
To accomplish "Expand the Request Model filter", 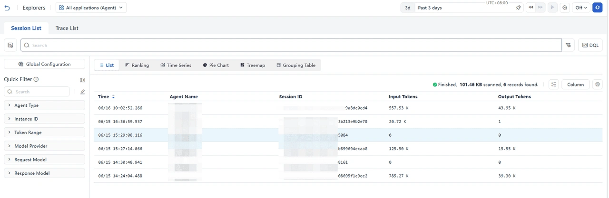I will pos(44,160).
